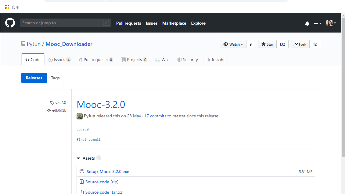Switch to the Wiki tab

162,60
